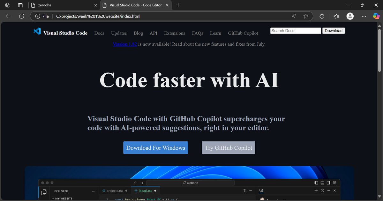Open the Copilot sidebar icon
The width and height of the screenshot is (383, 201).
pos(376,16)
